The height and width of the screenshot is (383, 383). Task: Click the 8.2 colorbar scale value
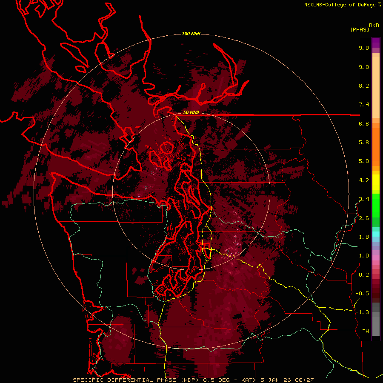click(364, 86)
